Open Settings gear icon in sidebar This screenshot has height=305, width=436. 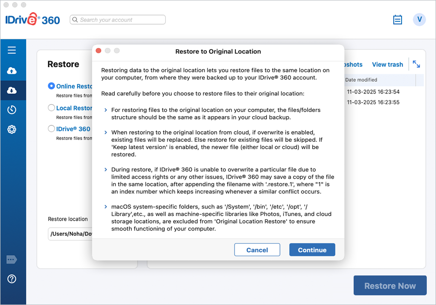click(x=12, y=129)
